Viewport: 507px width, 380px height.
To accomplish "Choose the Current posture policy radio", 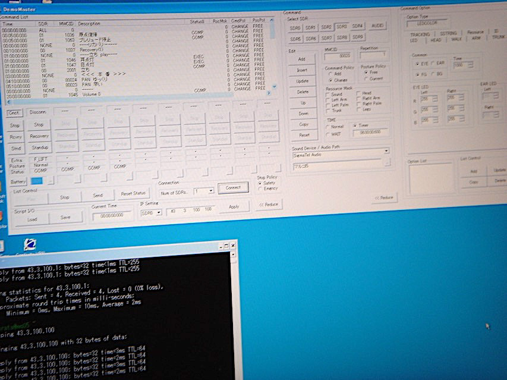I will tap(374, 78).
